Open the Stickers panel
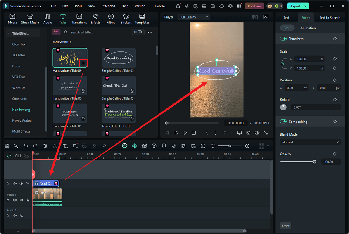 click(126, 19)
